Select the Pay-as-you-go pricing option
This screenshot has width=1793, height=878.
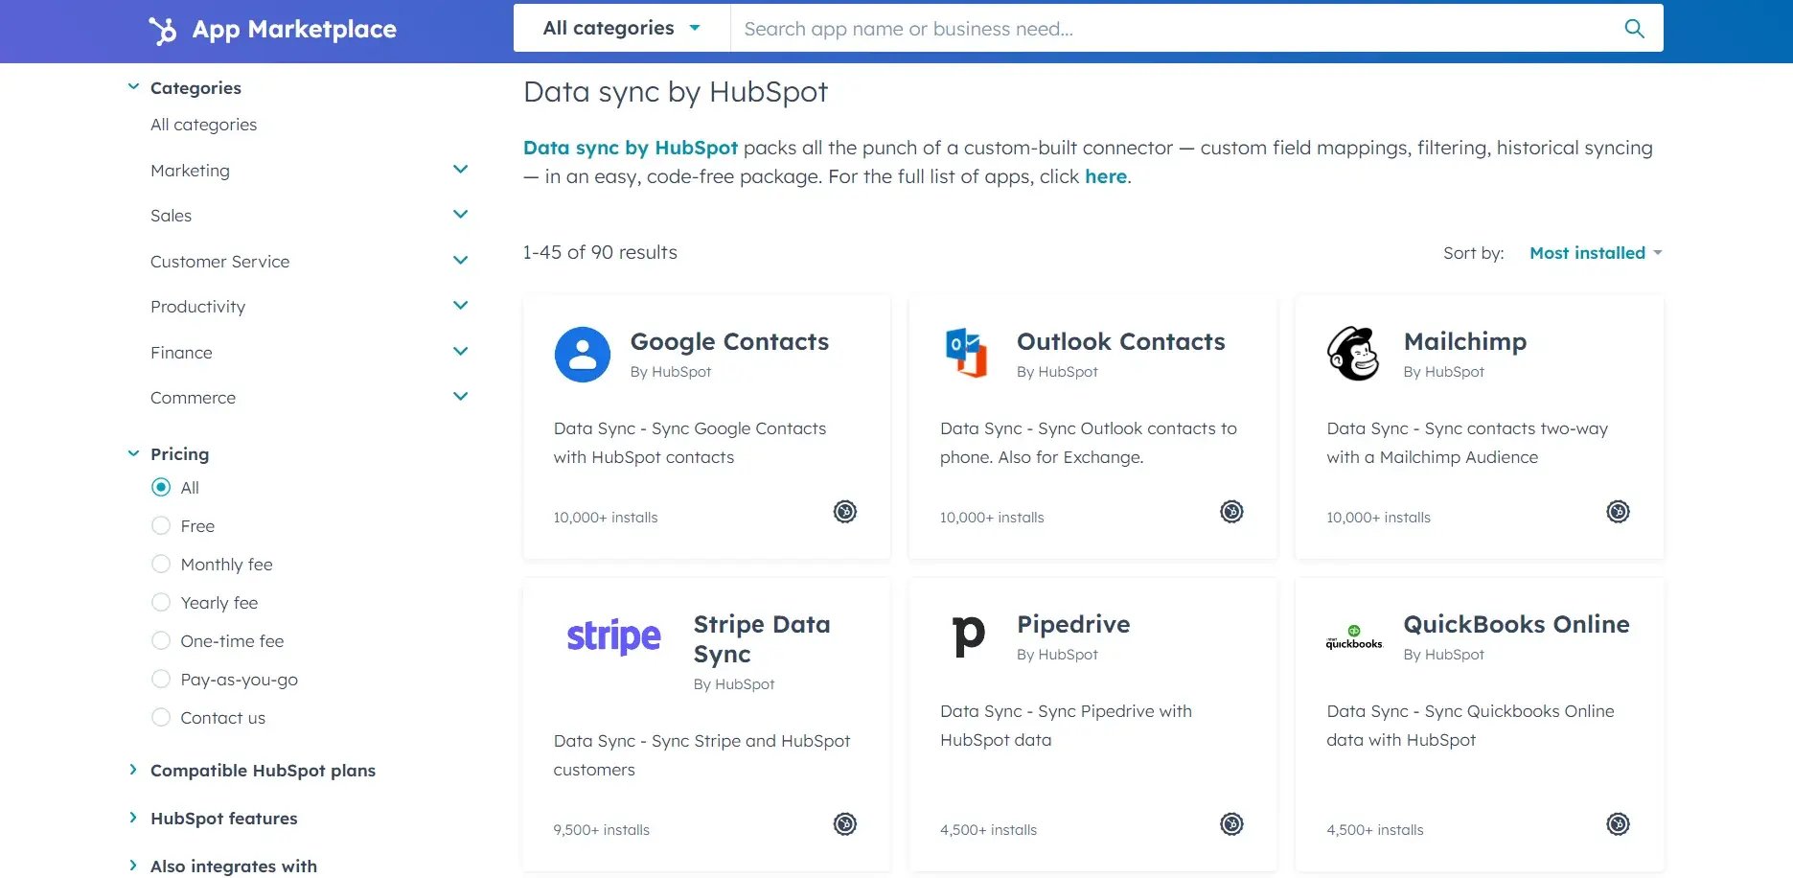point(161,679)
